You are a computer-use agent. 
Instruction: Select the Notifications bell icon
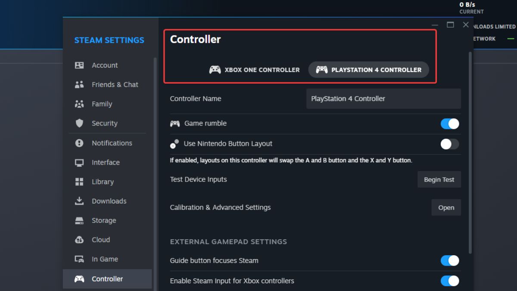point(80,143)
